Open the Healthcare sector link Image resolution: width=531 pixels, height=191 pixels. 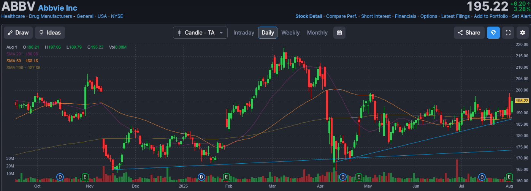tap(13, 16)
